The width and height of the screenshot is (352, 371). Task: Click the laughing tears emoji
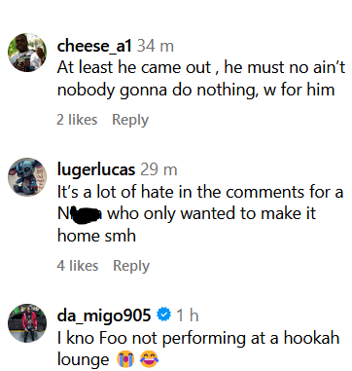[149, 359]
